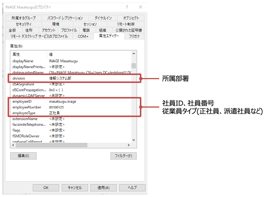
Task: Switch to パスワード レプリケーション tab
Action: pos(65,18)
